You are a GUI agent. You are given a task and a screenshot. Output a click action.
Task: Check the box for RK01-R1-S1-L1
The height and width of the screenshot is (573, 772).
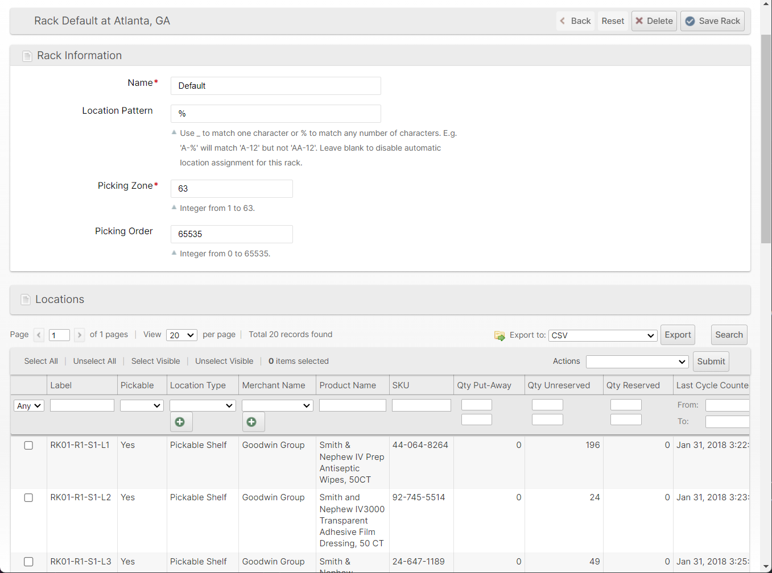[28, 446]
